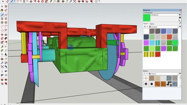Select the Position Camera tool
The width and height of the screenshot is (187, 105).
pos(2,71)
